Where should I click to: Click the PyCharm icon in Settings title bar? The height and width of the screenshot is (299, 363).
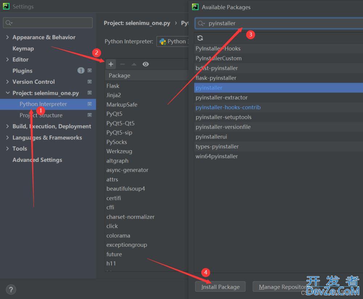6,6
